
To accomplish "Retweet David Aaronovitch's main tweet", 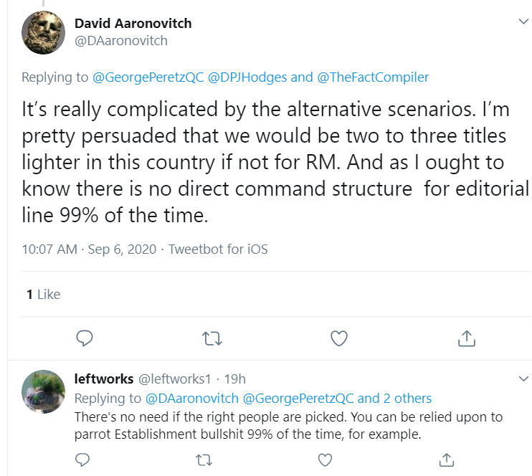I will pos(212,338).
